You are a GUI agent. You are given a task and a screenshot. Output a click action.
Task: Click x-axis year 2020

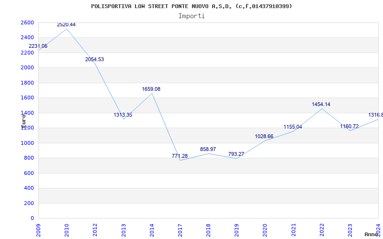coord(265,230)
